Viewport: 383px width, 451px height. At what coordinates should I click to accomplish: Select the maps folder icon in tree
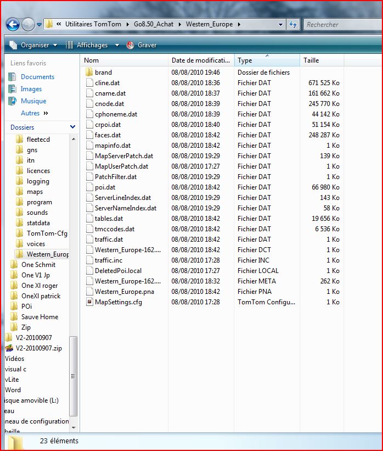tap(19, 191)
